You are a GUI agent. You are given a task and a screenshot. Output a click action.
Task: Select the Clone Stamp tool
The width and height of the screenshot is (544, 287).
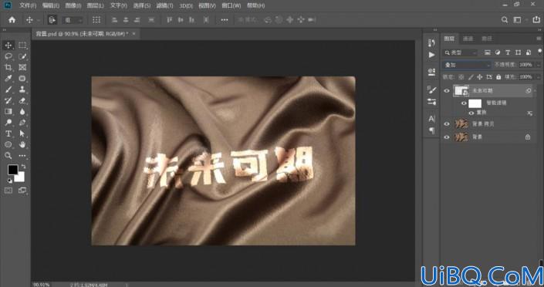tap(22, 89)
